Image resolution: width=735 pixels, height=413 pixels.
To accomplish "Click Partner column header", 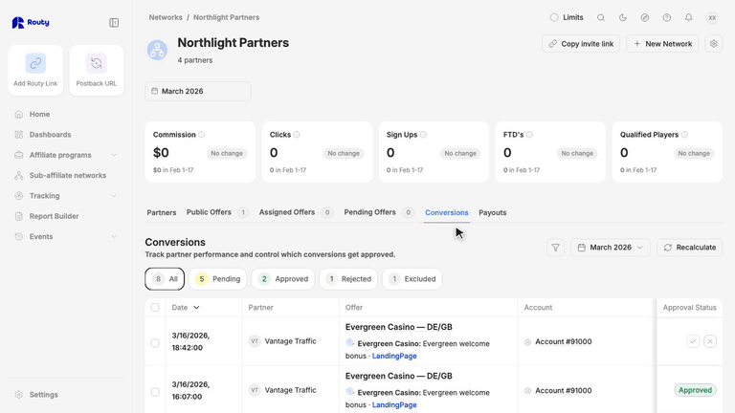I will 260,307.
